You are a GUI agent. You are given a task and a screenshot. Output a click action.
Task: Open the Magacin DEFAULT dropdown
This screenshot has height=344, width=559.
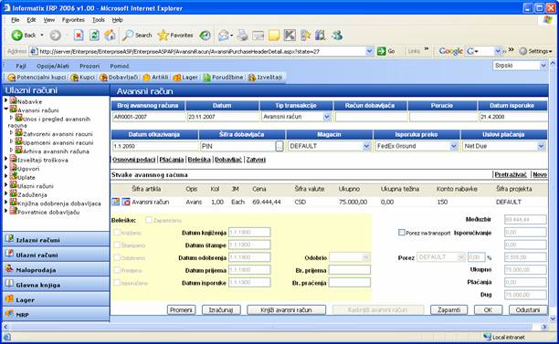(366, 146)
